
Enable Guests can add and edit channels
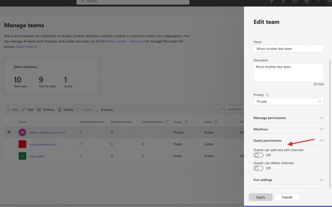click(x=258, y=155)
